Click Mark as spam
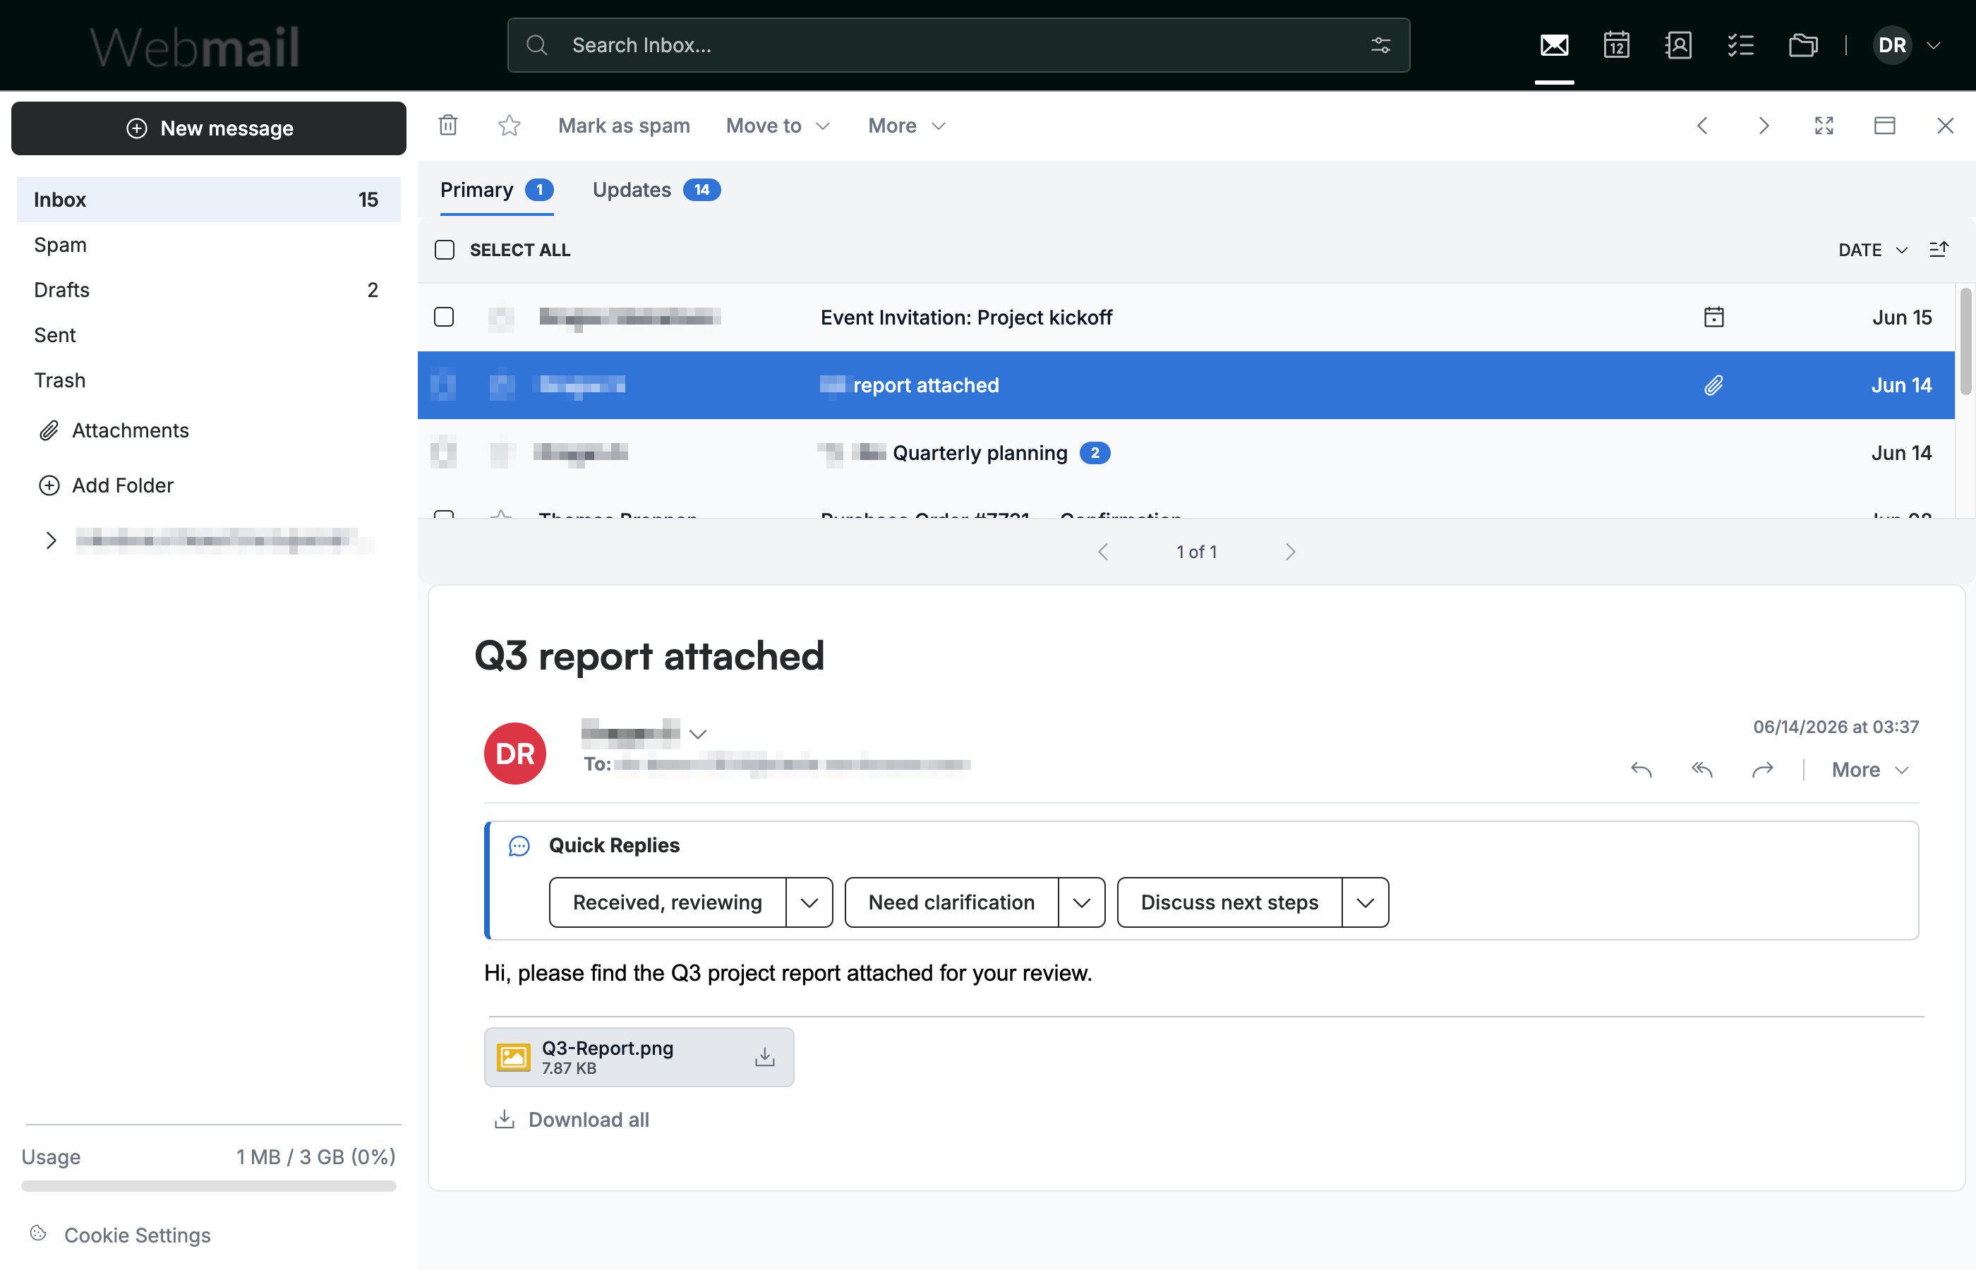Viewport: 1976px width, 1270px height. click(x=625, y=126)
